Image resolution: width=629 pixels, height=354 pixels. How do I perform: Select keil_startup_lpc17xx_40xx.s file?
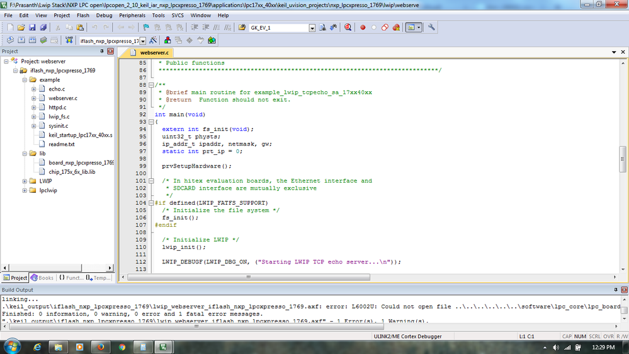[80, 135]
